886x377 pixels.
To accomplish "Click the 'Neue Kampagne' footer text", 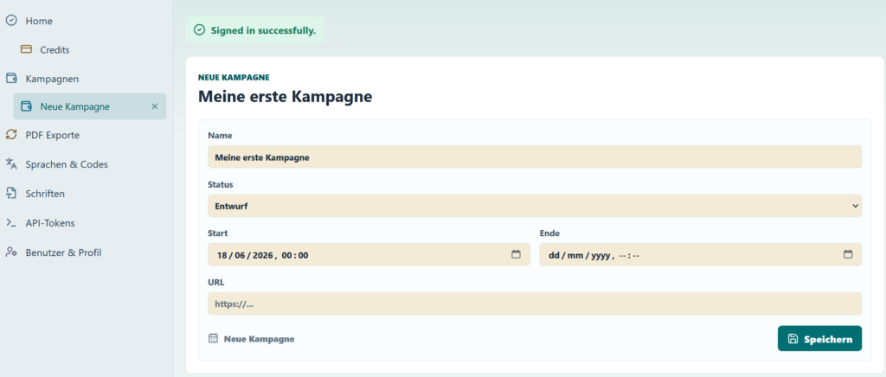I will point(259,339).
